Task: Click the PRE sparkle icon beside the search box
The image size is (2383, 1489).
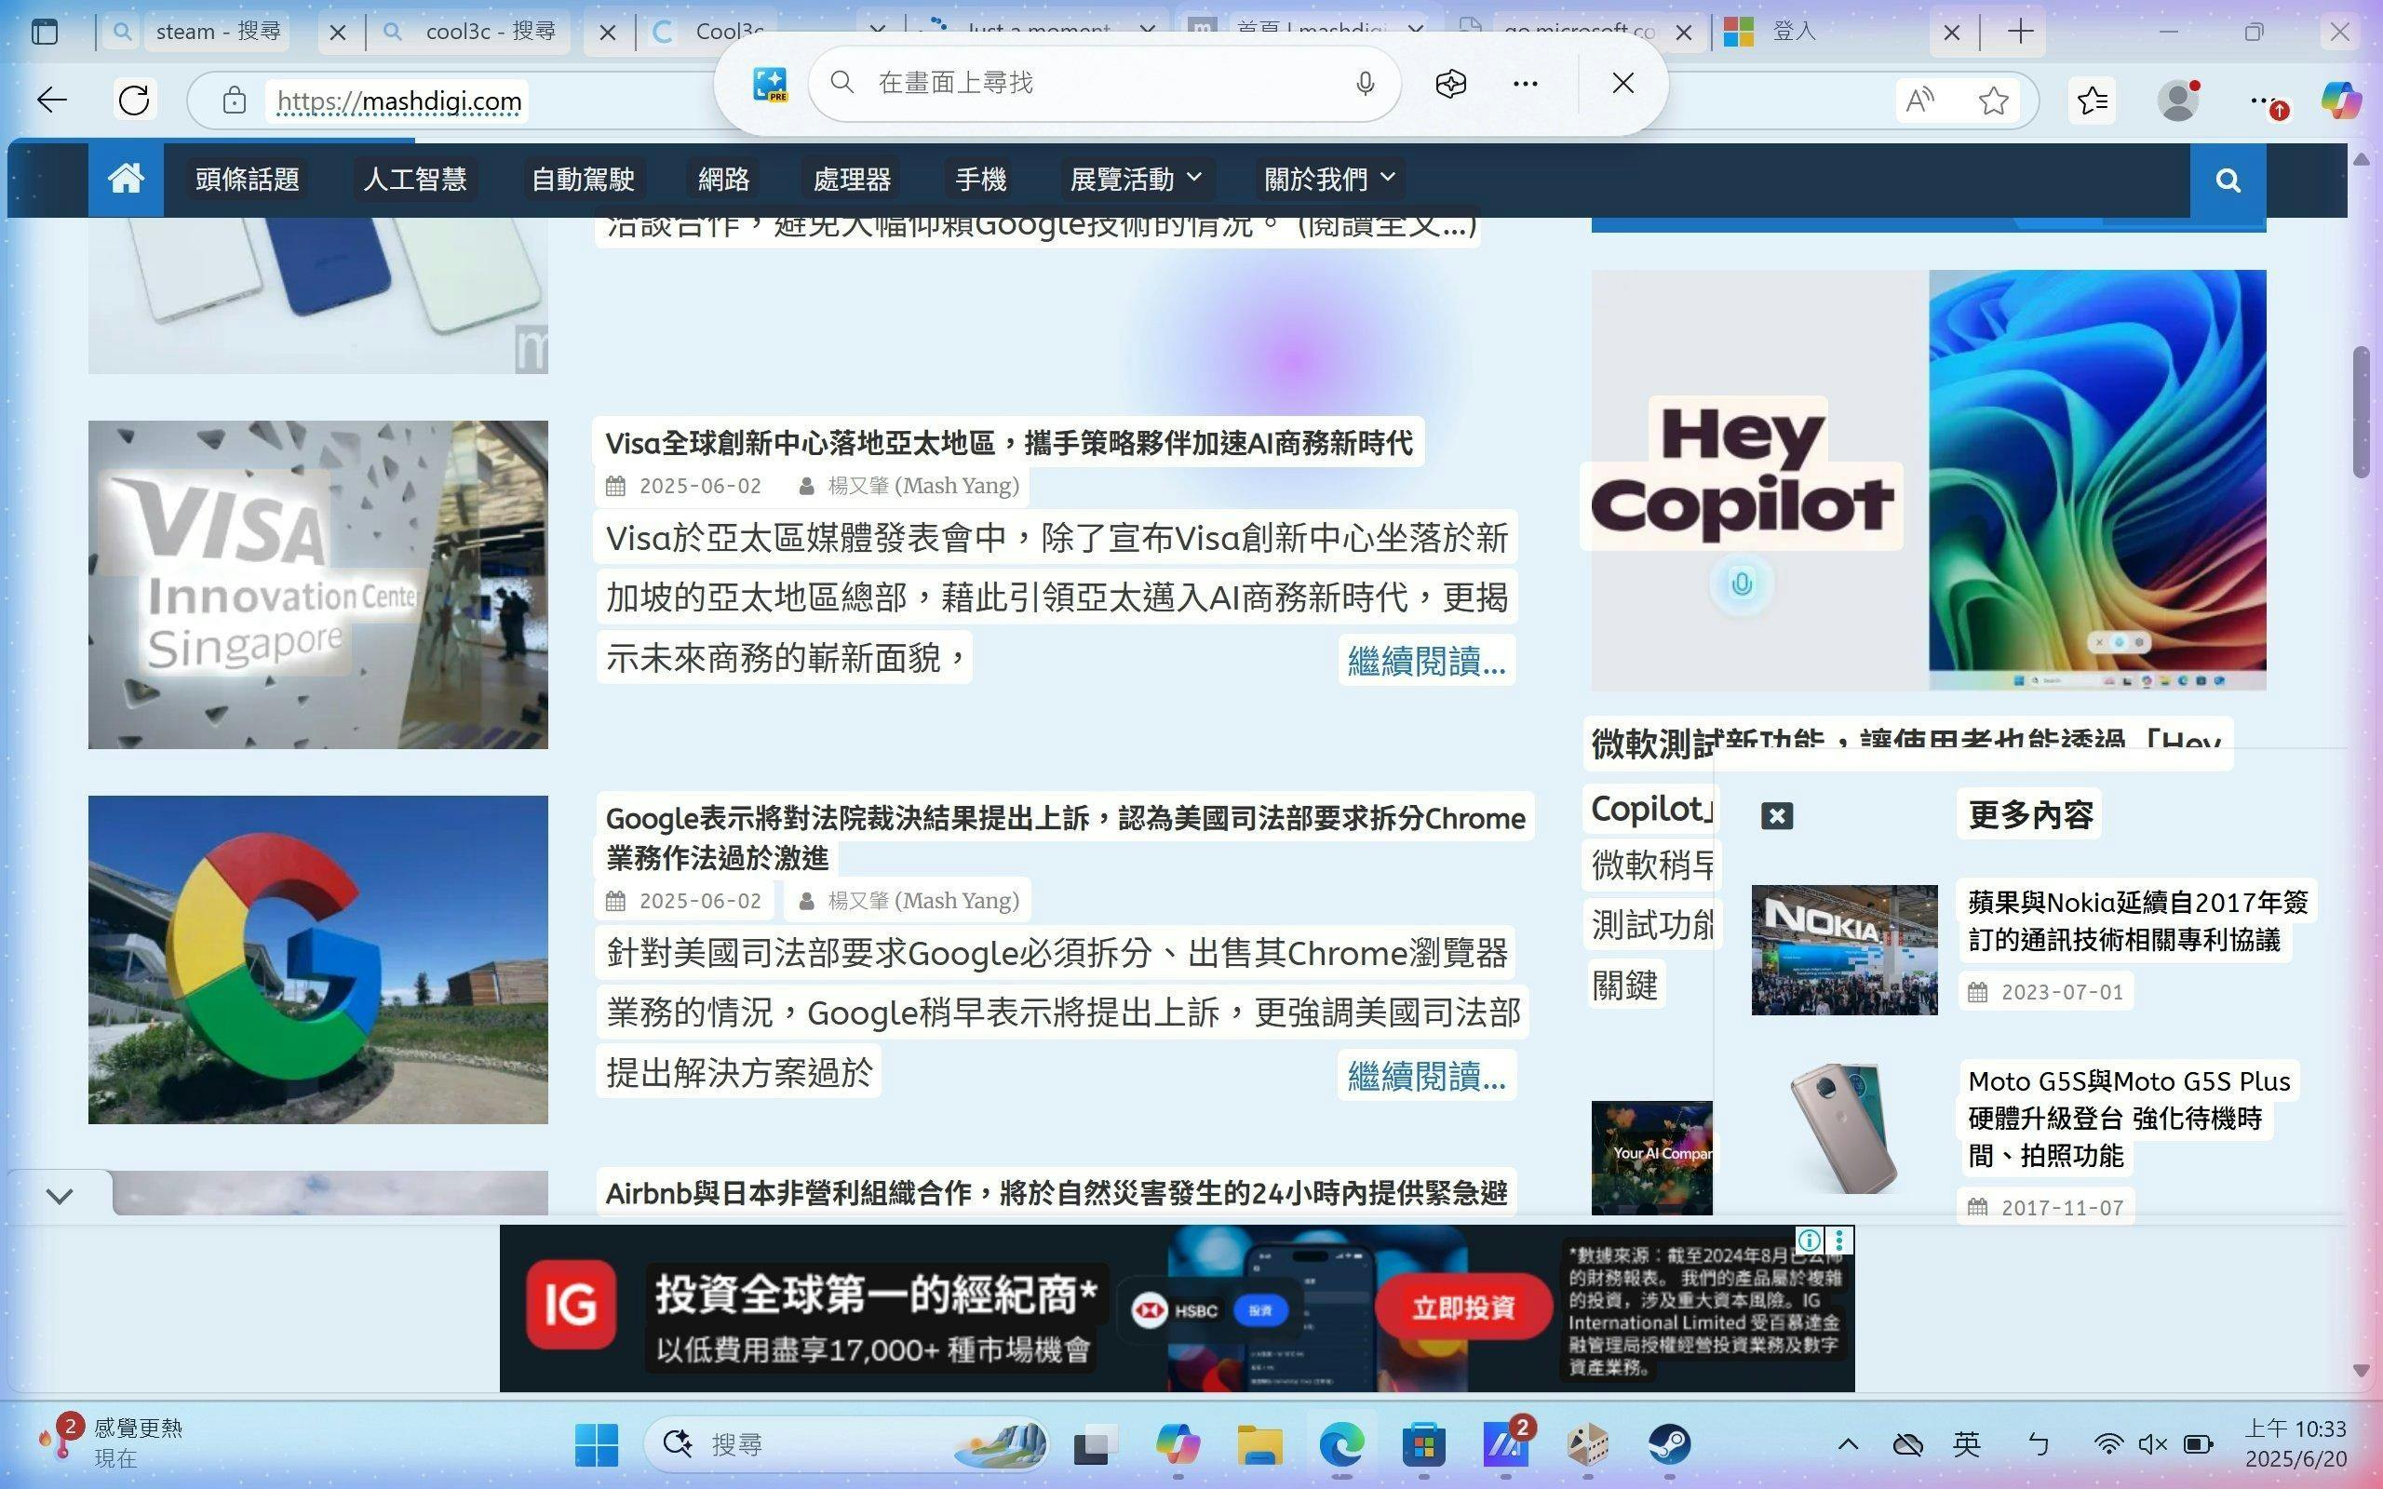Action: [x=770, y=84]
